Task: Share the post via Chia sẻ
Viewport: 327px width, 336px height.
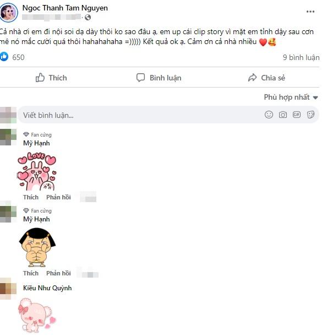Action: click(266, 78)
